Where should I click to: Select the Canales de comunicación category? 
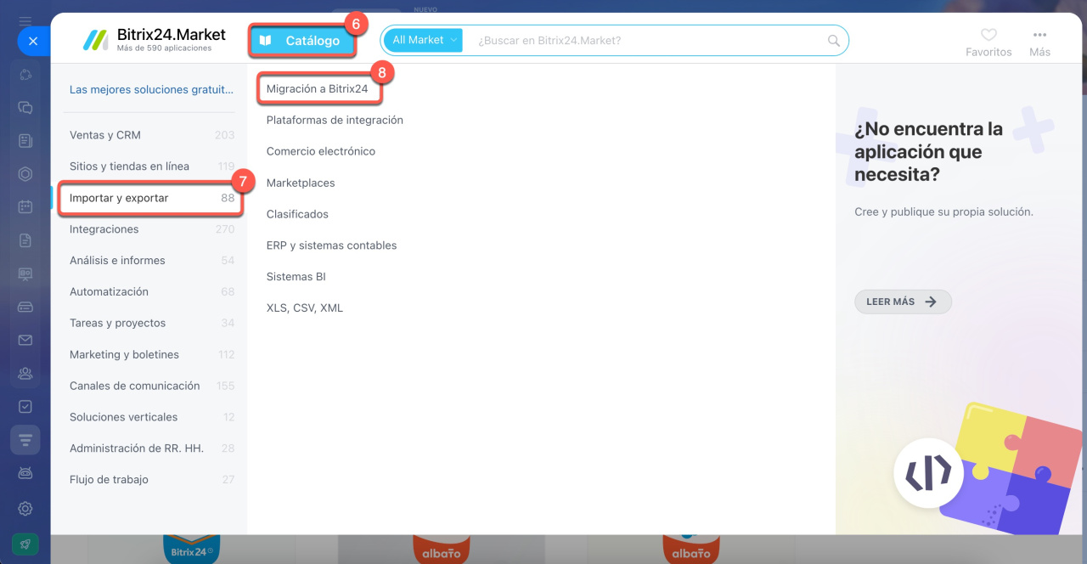[x=151, y=386]
